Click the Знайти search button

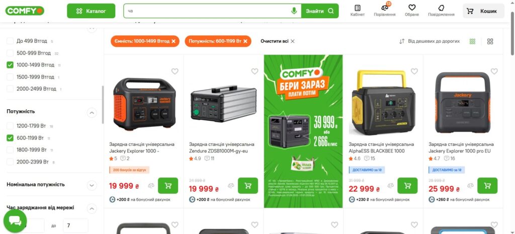[x=319, y=11]
